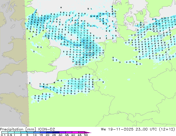
Task: Click the 10–15 mm legend color swatch
Action: (x=37, y=132)
